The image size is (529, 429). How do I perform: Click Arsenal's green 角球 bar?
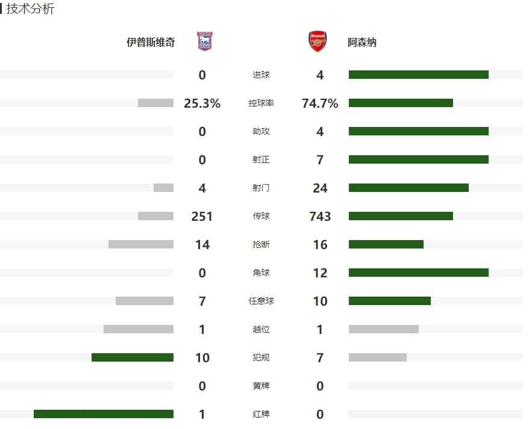[x=419, y=273]
